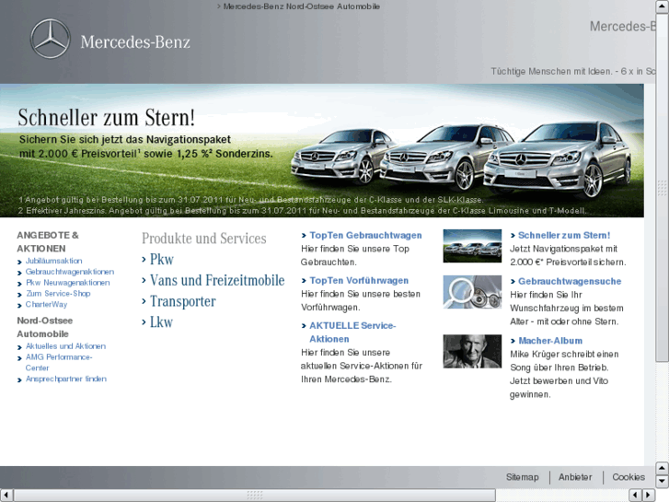Select Vans und Freizeitmobile
669x502 pixels.
click(217, 280)
